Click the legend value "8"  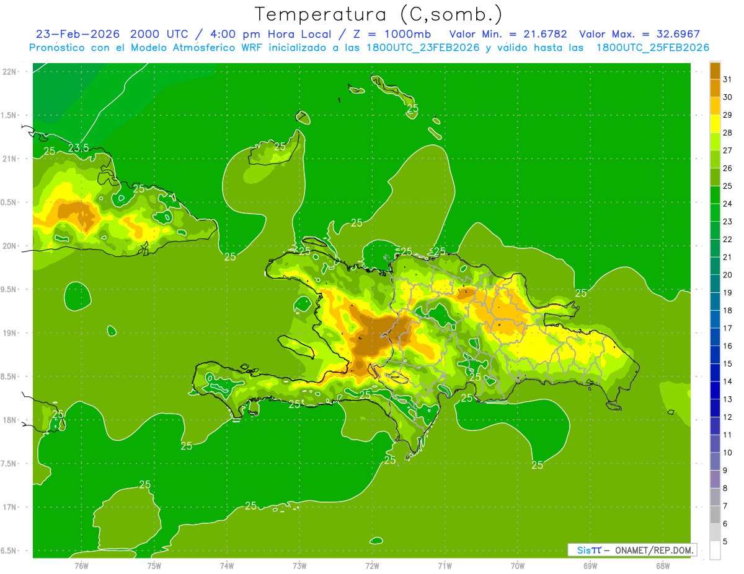(725, 488)
